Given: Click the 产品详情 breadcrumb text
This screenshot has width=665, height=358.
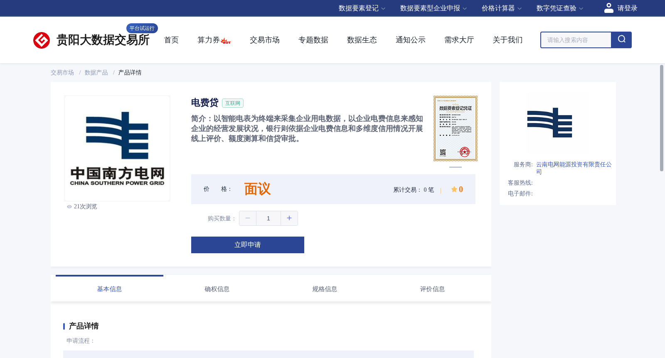Looking at the screenshot, I should (x=130, y=73).
